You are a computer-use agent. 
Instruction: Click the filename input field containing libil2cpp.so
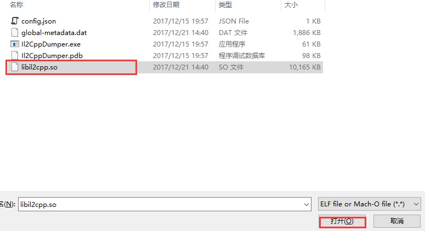(x=165, y=204)
